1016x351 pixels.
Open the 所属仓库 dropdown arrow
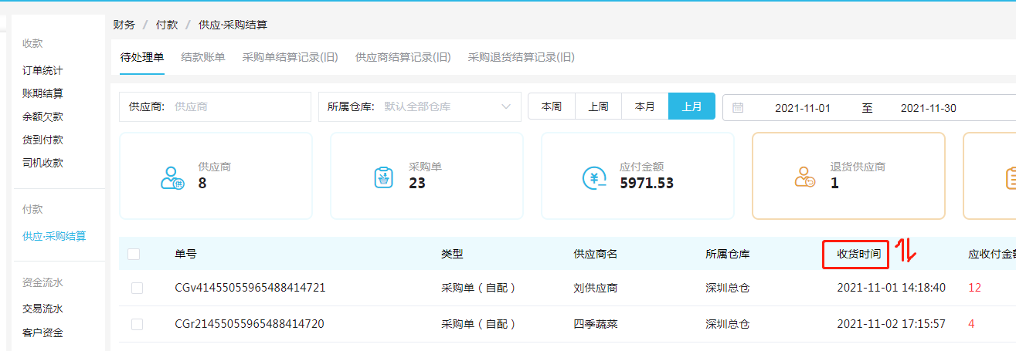[x=506, y=106]
